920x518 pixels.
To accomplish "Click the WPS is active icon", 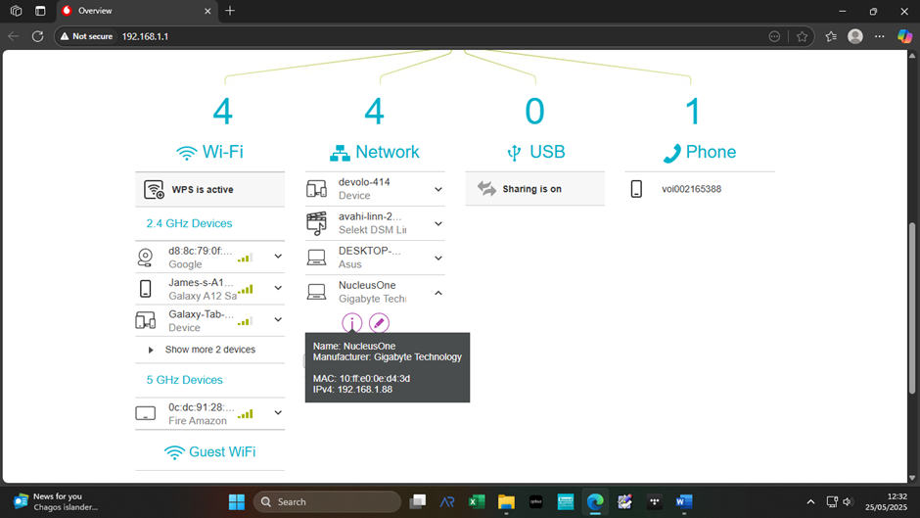I will pos(154,190).
